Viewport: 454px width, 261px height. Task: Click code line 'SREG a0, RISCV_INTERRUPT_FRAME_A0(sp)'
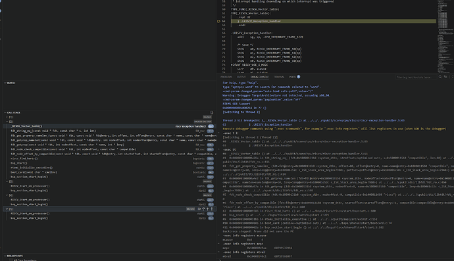(x=269, y=49)
